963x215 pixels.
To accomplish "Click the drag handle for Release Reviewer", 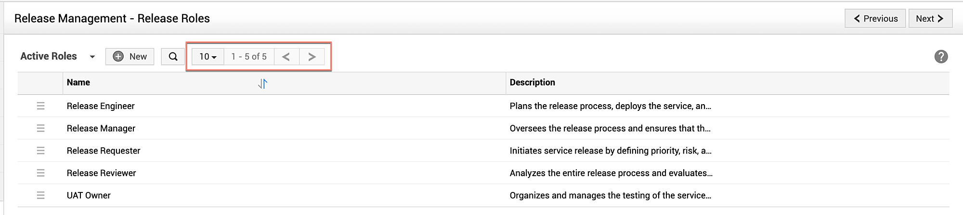I will coord(40,173).
